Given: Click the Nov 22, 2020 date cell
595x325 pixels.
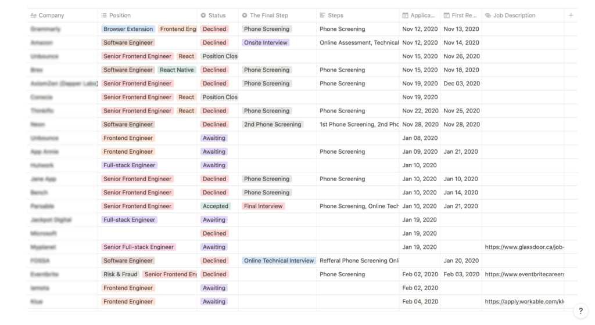Looking at the screenshot, I should [x=420, y=111].
